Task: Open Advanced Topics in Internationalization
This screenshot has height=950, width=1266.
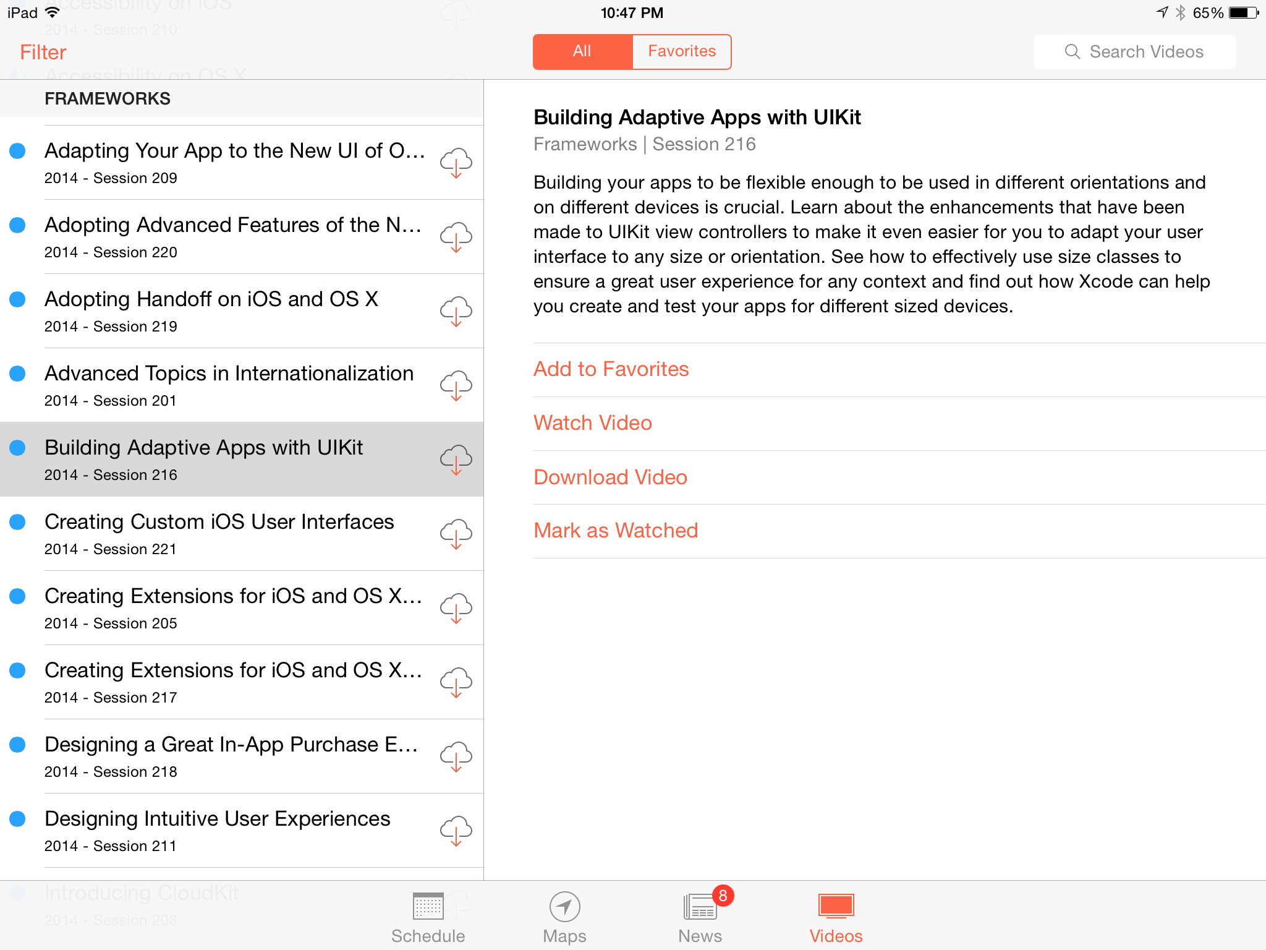Action: pos(242,385)
